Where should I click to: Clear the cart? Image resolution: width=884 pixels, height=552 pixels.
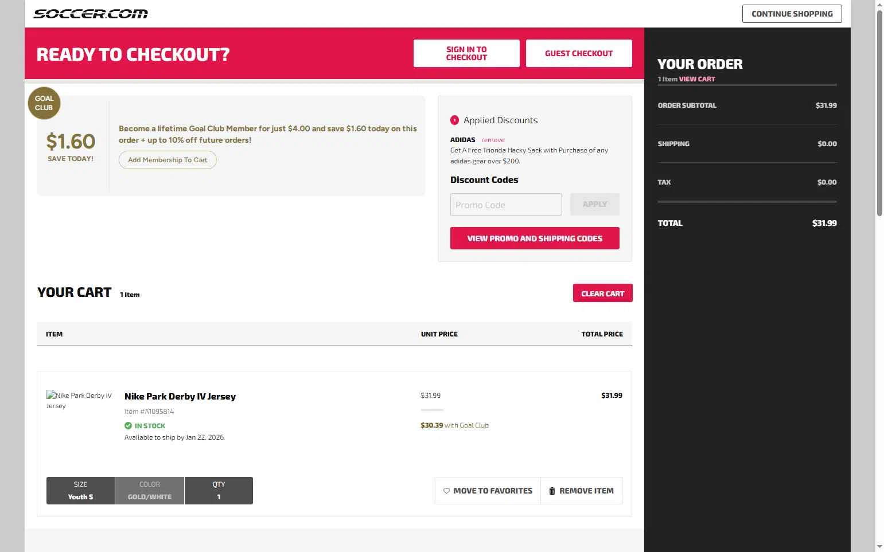pyautogui.click(x=602, y=293)
